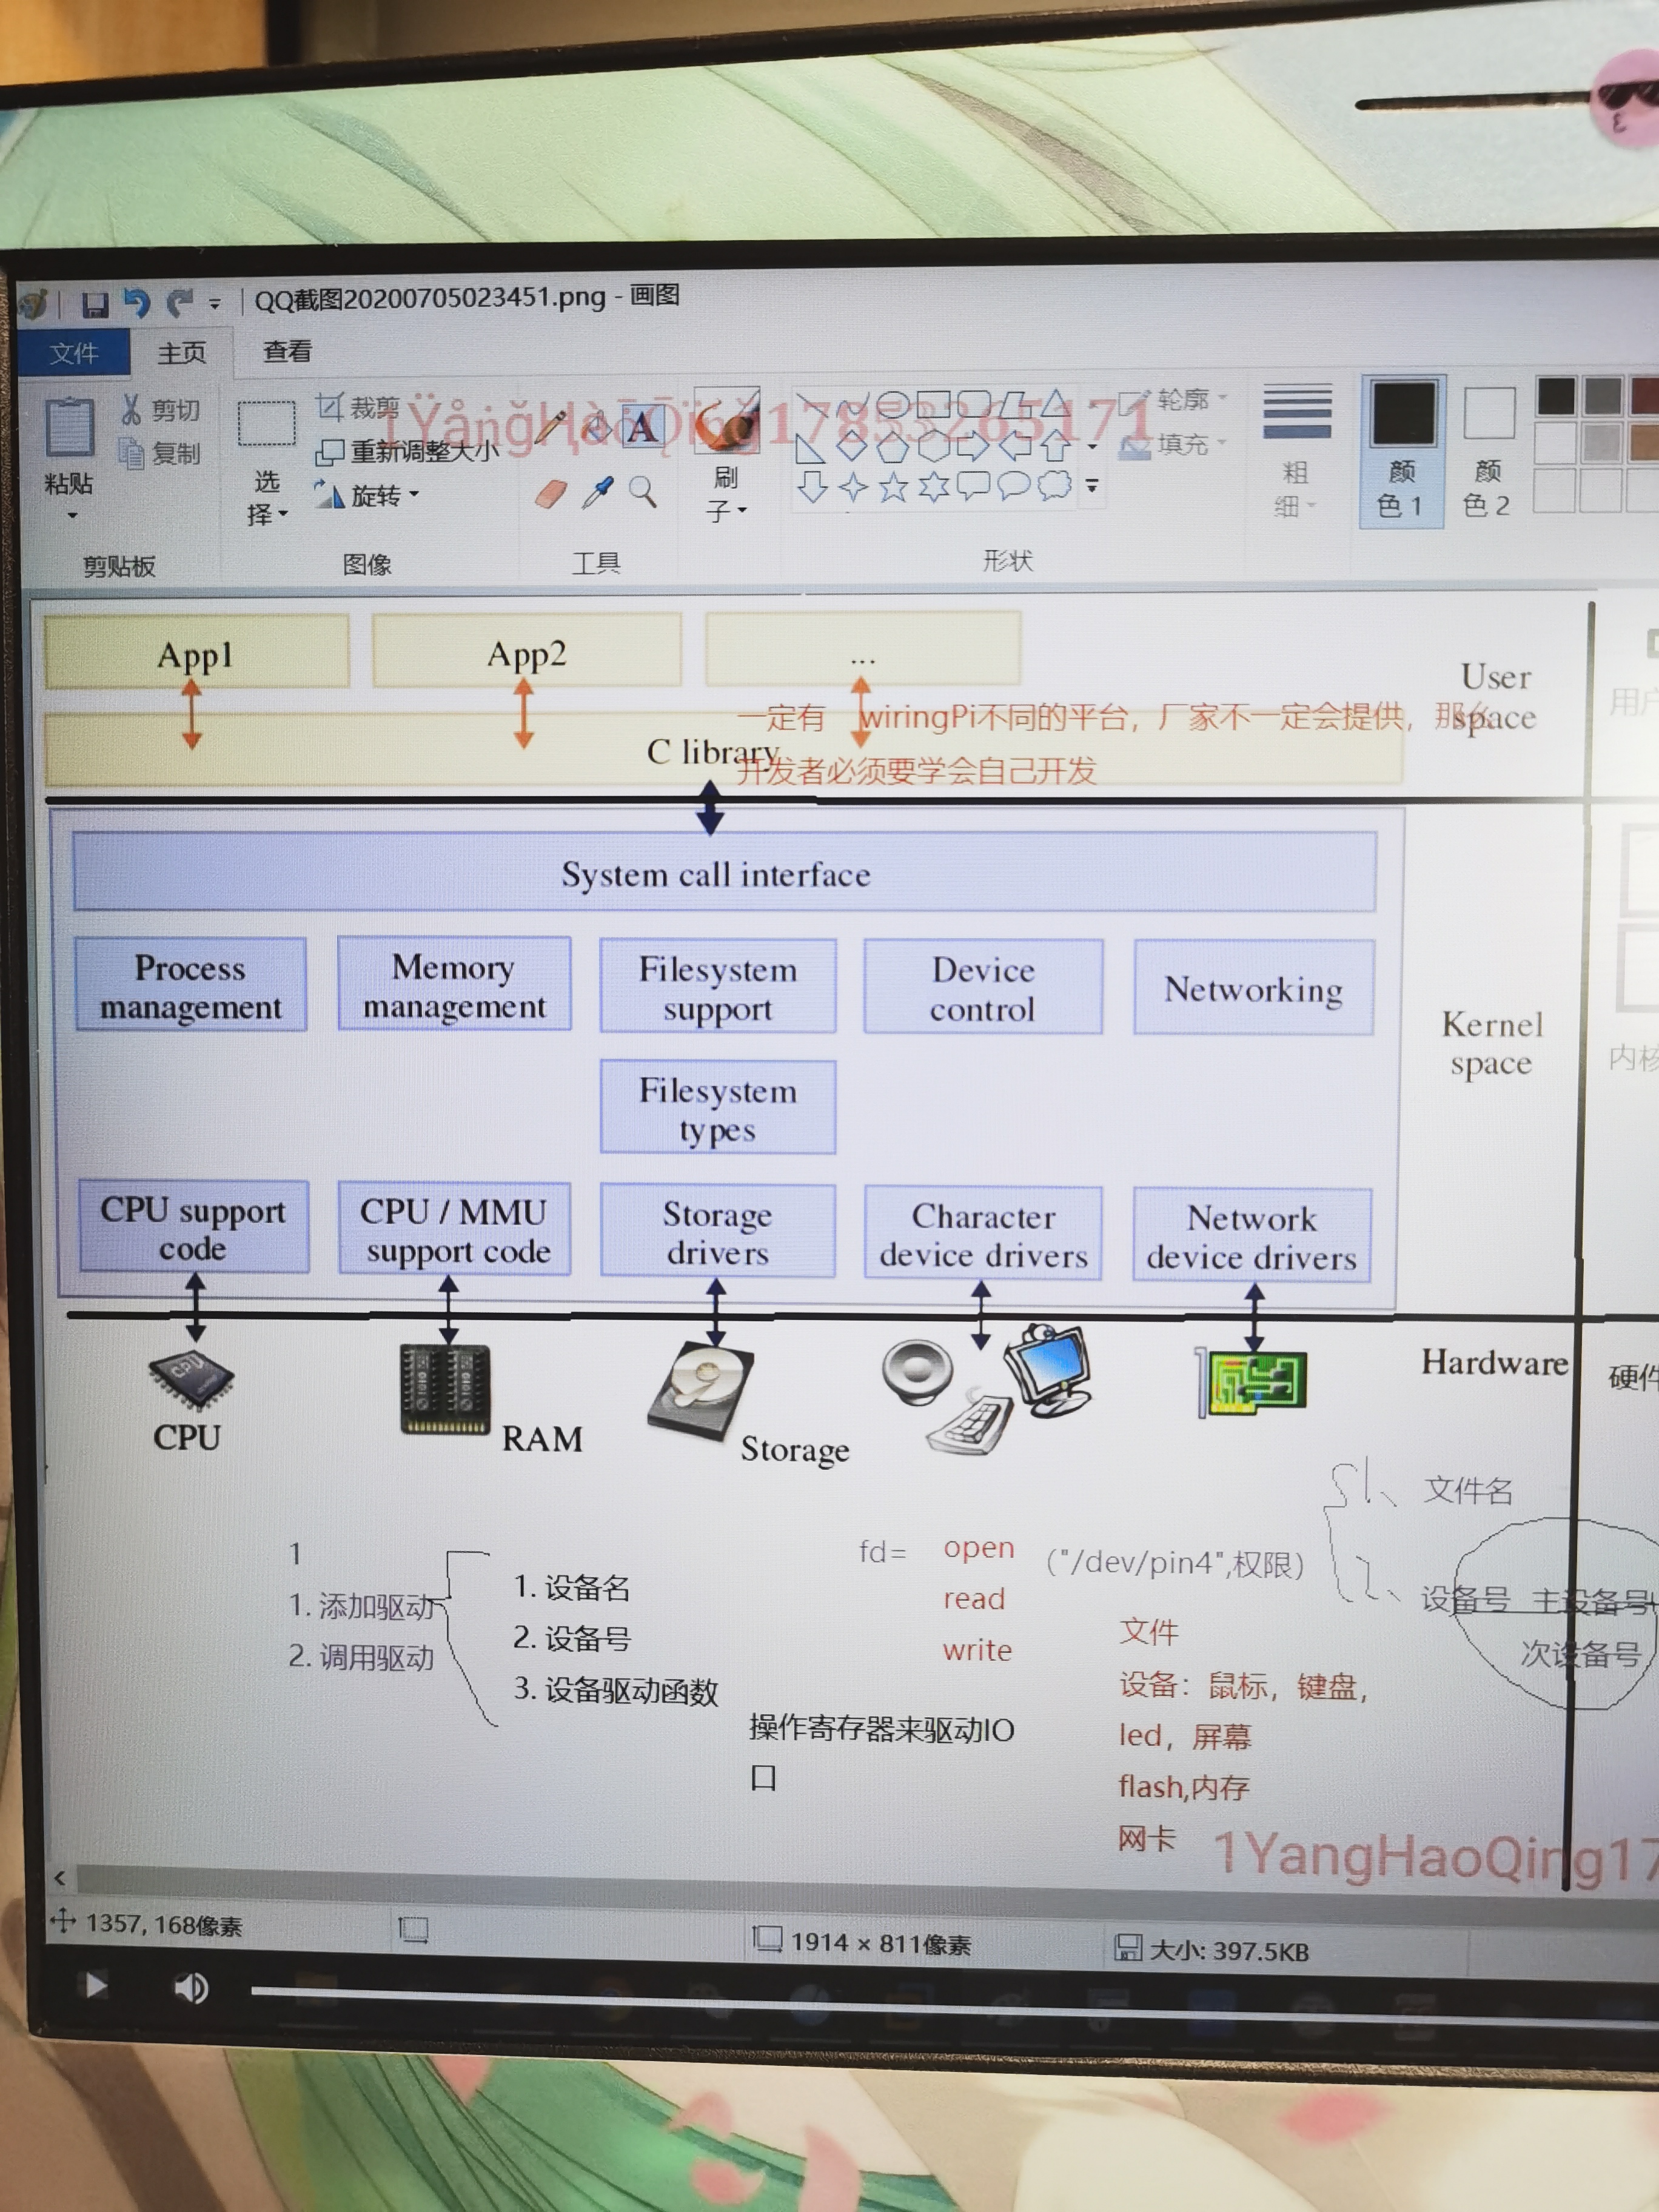Viewport: 1659px width, 2212px height.
Task: Toggle mute with the speaker icon
Action: [x=191, y=1987]
